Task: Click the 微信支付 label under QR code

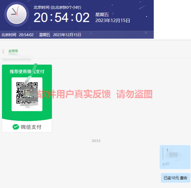Action: coord(31,127)
